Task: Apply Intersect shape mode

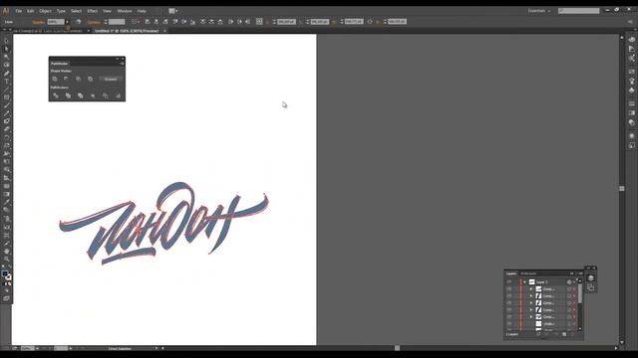Action: click(x=78, y=79)
